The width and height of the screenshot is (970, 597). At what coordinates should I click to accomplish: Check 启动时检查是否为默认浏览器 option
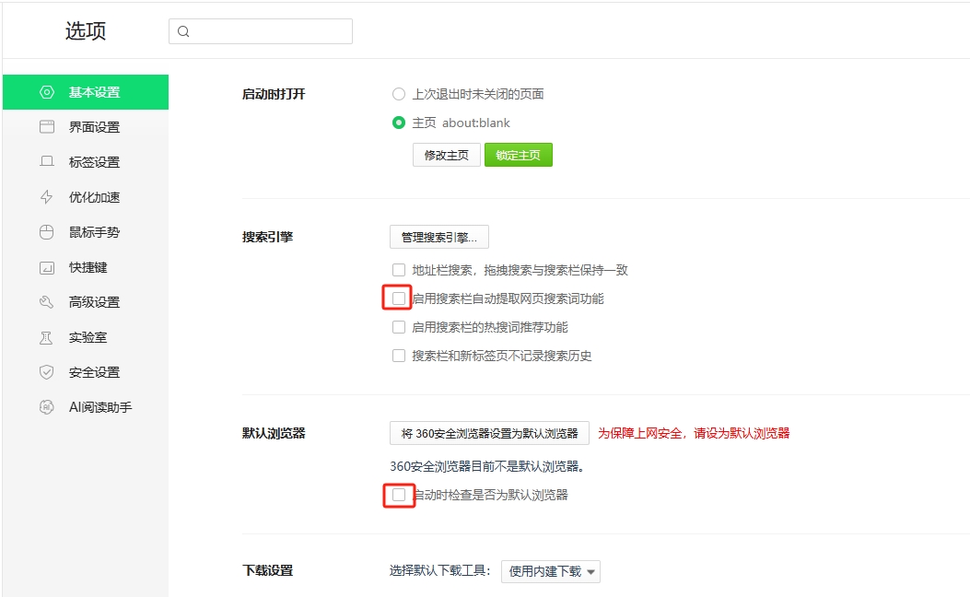[x=399, y=495]
